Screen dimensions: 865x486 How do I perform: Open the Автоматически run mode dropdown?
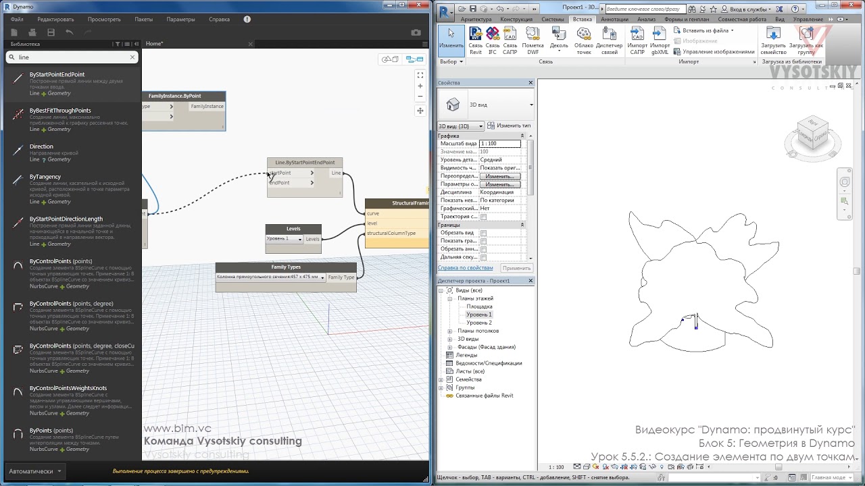[x=35, y=471]
